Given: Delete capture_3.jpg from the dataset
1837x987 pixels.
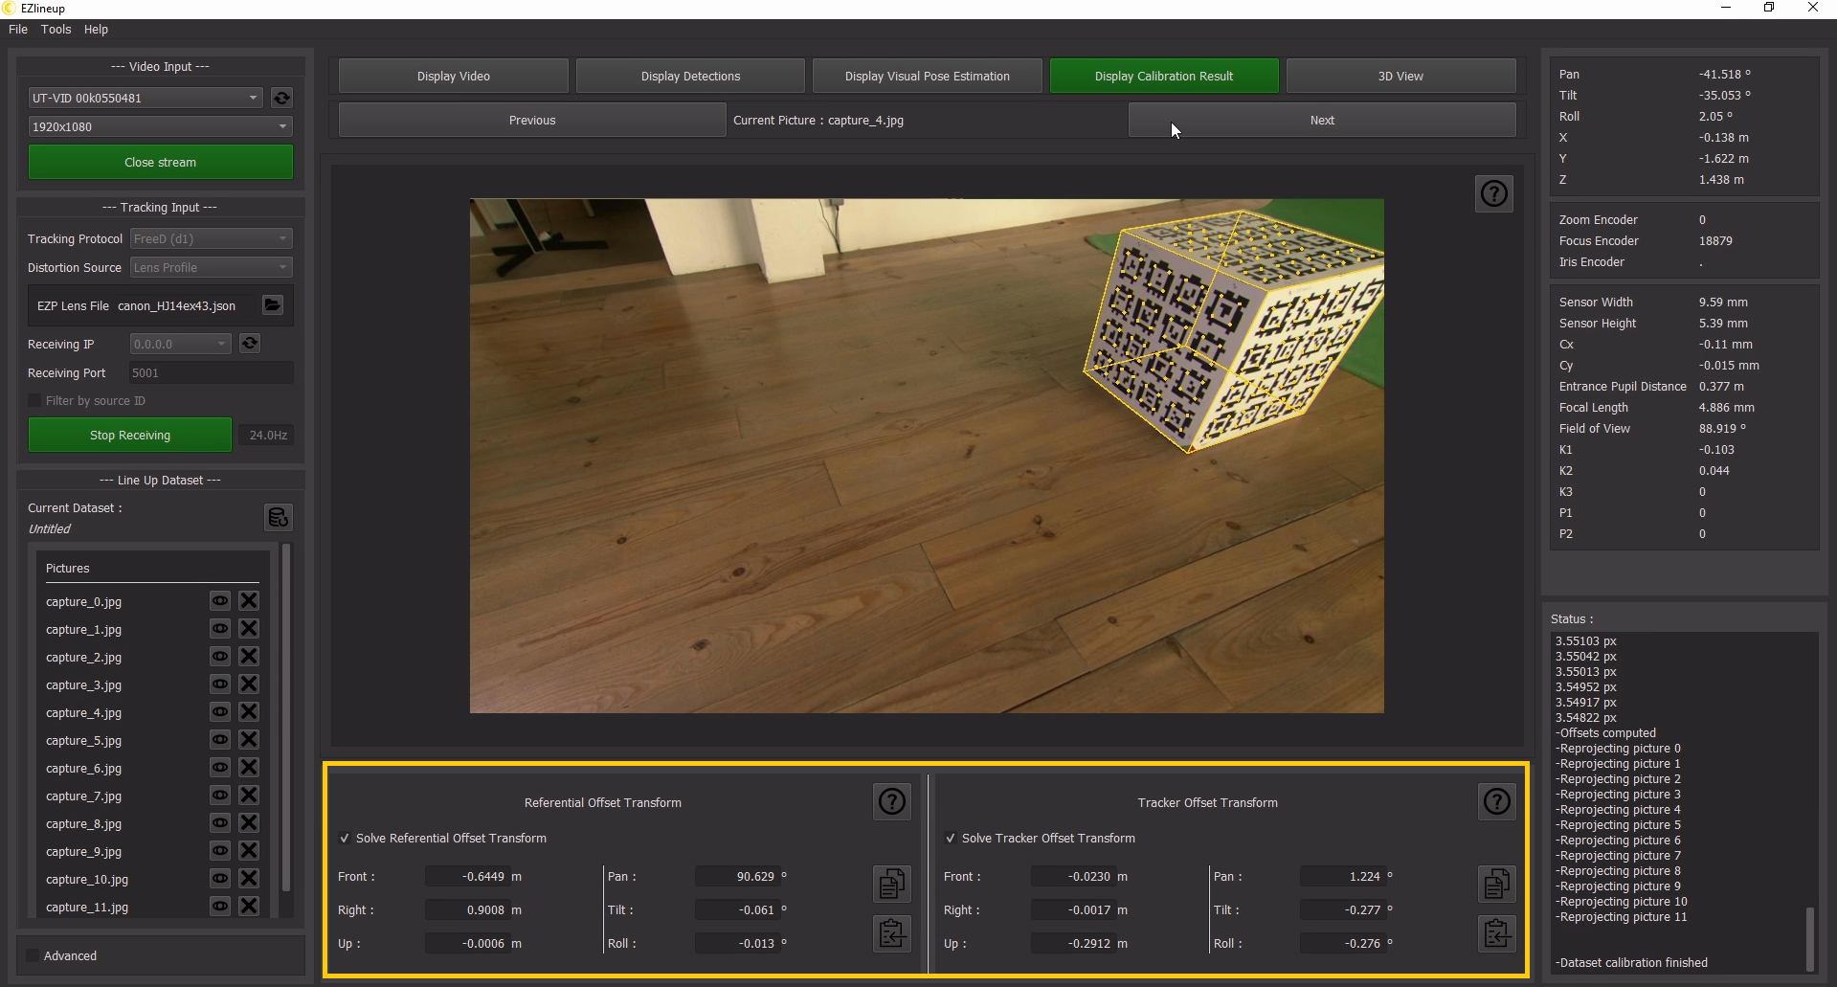Looking at the screenshot, I should pos(249,684).
